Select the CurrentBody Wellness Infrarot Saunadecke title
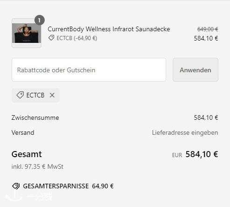 click(x=109, y=29)
